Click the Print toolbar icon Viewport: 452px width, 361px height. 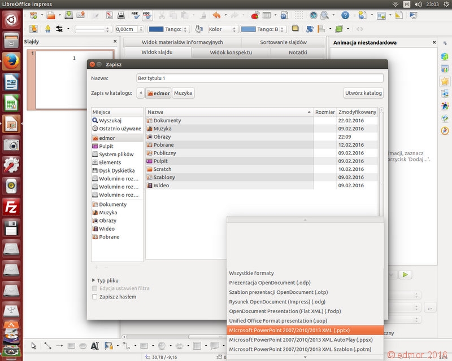coord(121,15)
